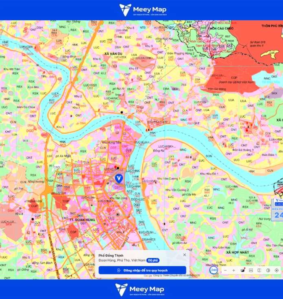Image resolution: width=283 pixels, height=299 pixels.
Task: Click the THÔN PHÚ BÌNH label
Action: pyautogui.click(x=272, y=26)
